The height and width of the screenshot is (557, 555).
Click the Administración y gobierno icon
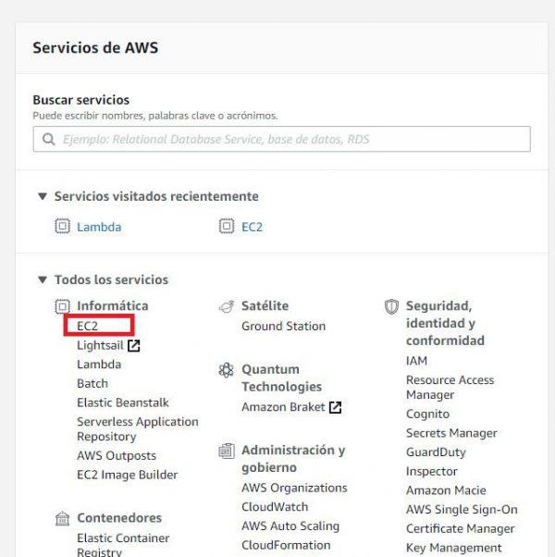tap(226, 451)
